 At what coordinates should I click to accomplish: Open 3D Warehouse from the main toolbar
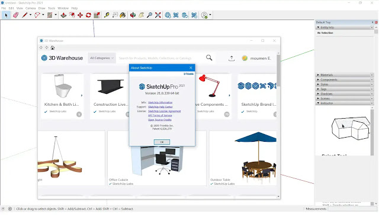tap(168, 15)
